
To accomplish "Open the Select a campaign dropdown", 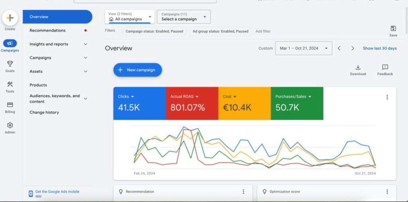I will tap(184, 17).
